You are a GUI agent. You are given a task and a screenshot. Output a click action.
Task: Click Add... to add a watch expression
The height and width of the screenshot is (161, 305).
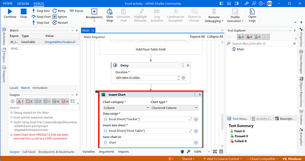tap(15, 48)
